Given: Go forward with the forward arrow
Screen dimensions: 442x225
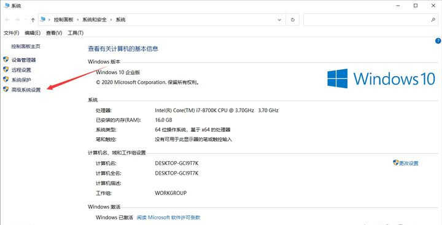Looking at the screenshot, I should click(17, 20).
